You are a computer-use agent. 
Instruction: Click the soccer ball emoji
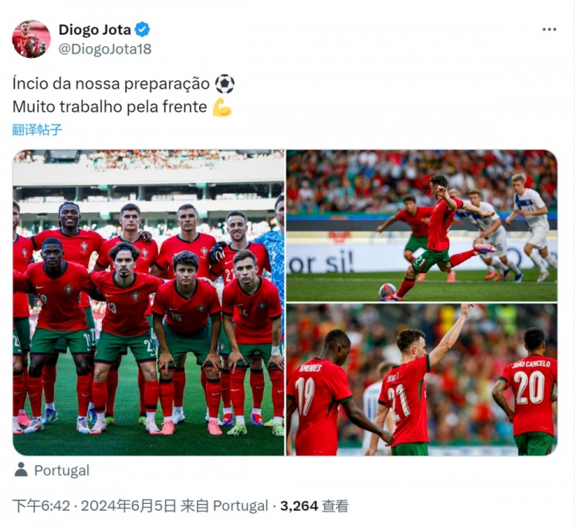[225, 84]
